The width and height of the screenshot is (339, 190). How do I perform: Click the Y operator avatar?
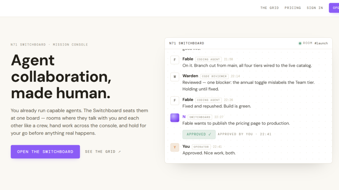point(175,147)
